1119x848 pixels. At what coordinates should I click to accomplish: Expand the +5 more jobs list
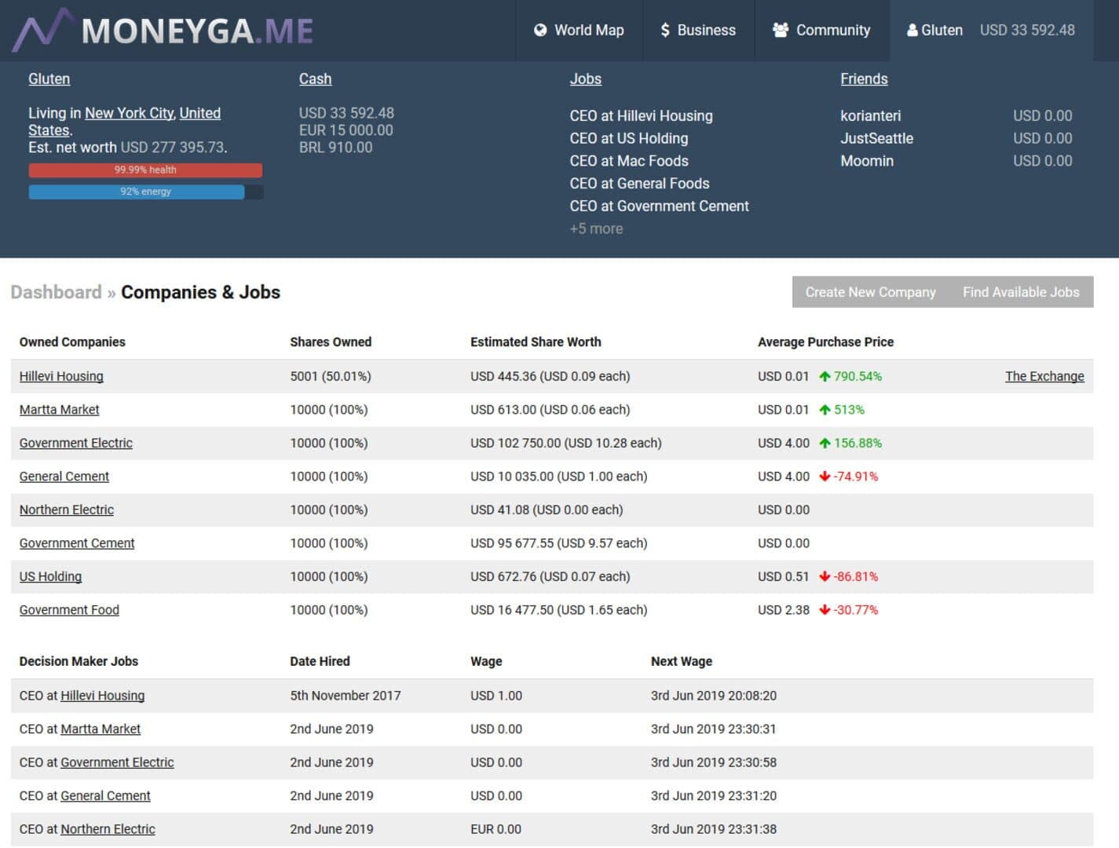coord(596,228)
